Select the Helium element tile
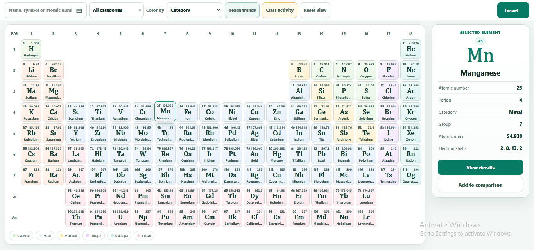The image size is (534, 250). [411, 49]
